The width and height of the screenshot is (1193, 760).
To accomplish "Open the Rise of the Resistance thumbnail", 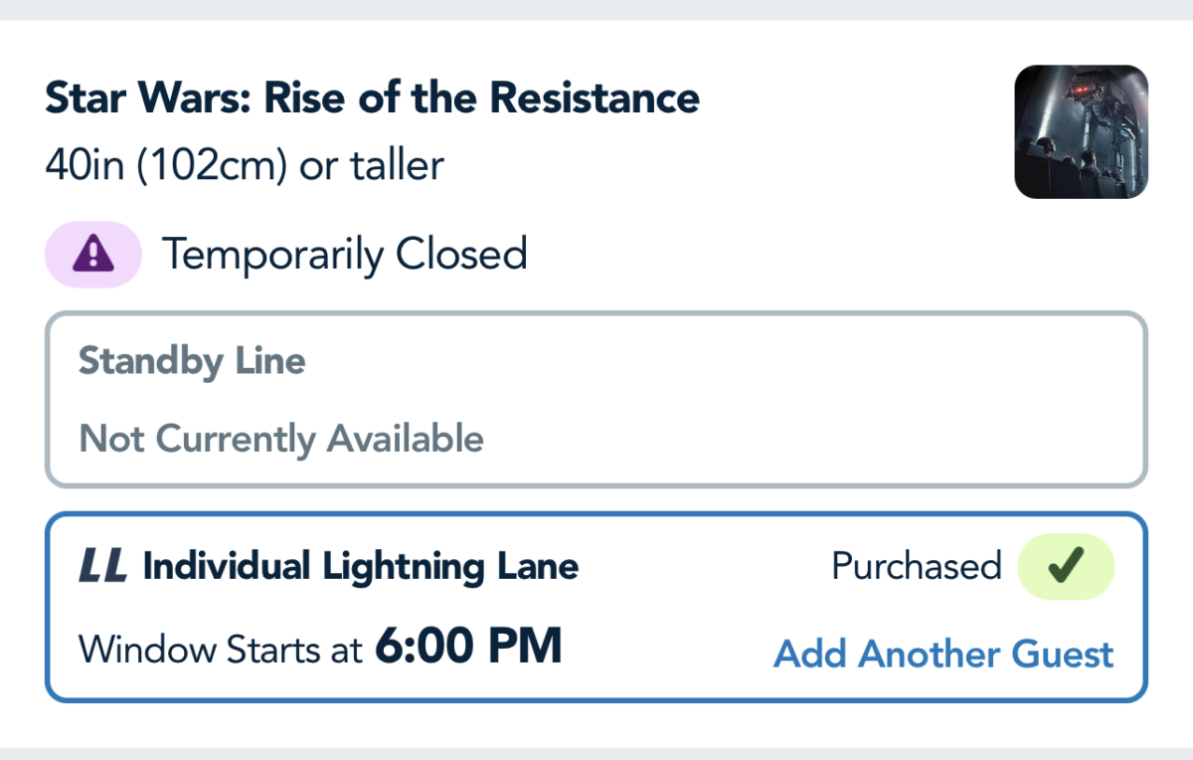I will [x=1081, y=131].
